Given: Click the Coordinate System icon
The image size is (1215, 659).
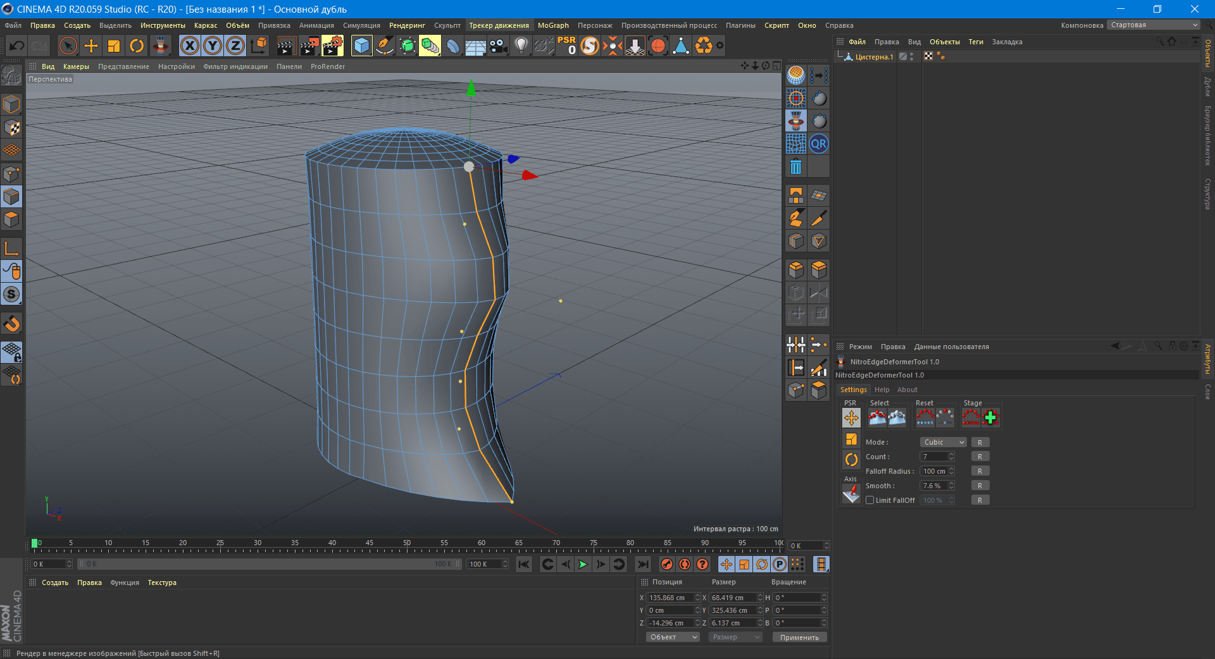Looking at the screenshot, I should [259, 46].
